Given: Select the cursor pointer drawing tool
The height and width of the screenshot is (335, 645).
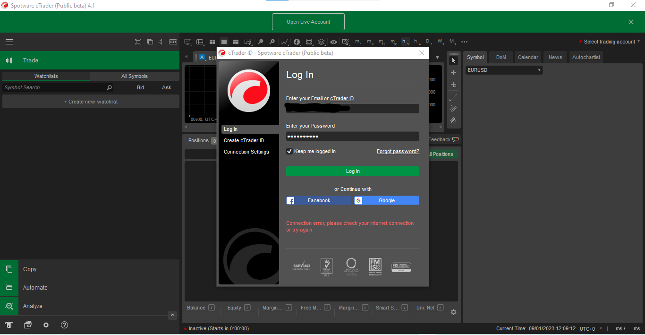Looking at the screenshot, I should click(453, 60).
